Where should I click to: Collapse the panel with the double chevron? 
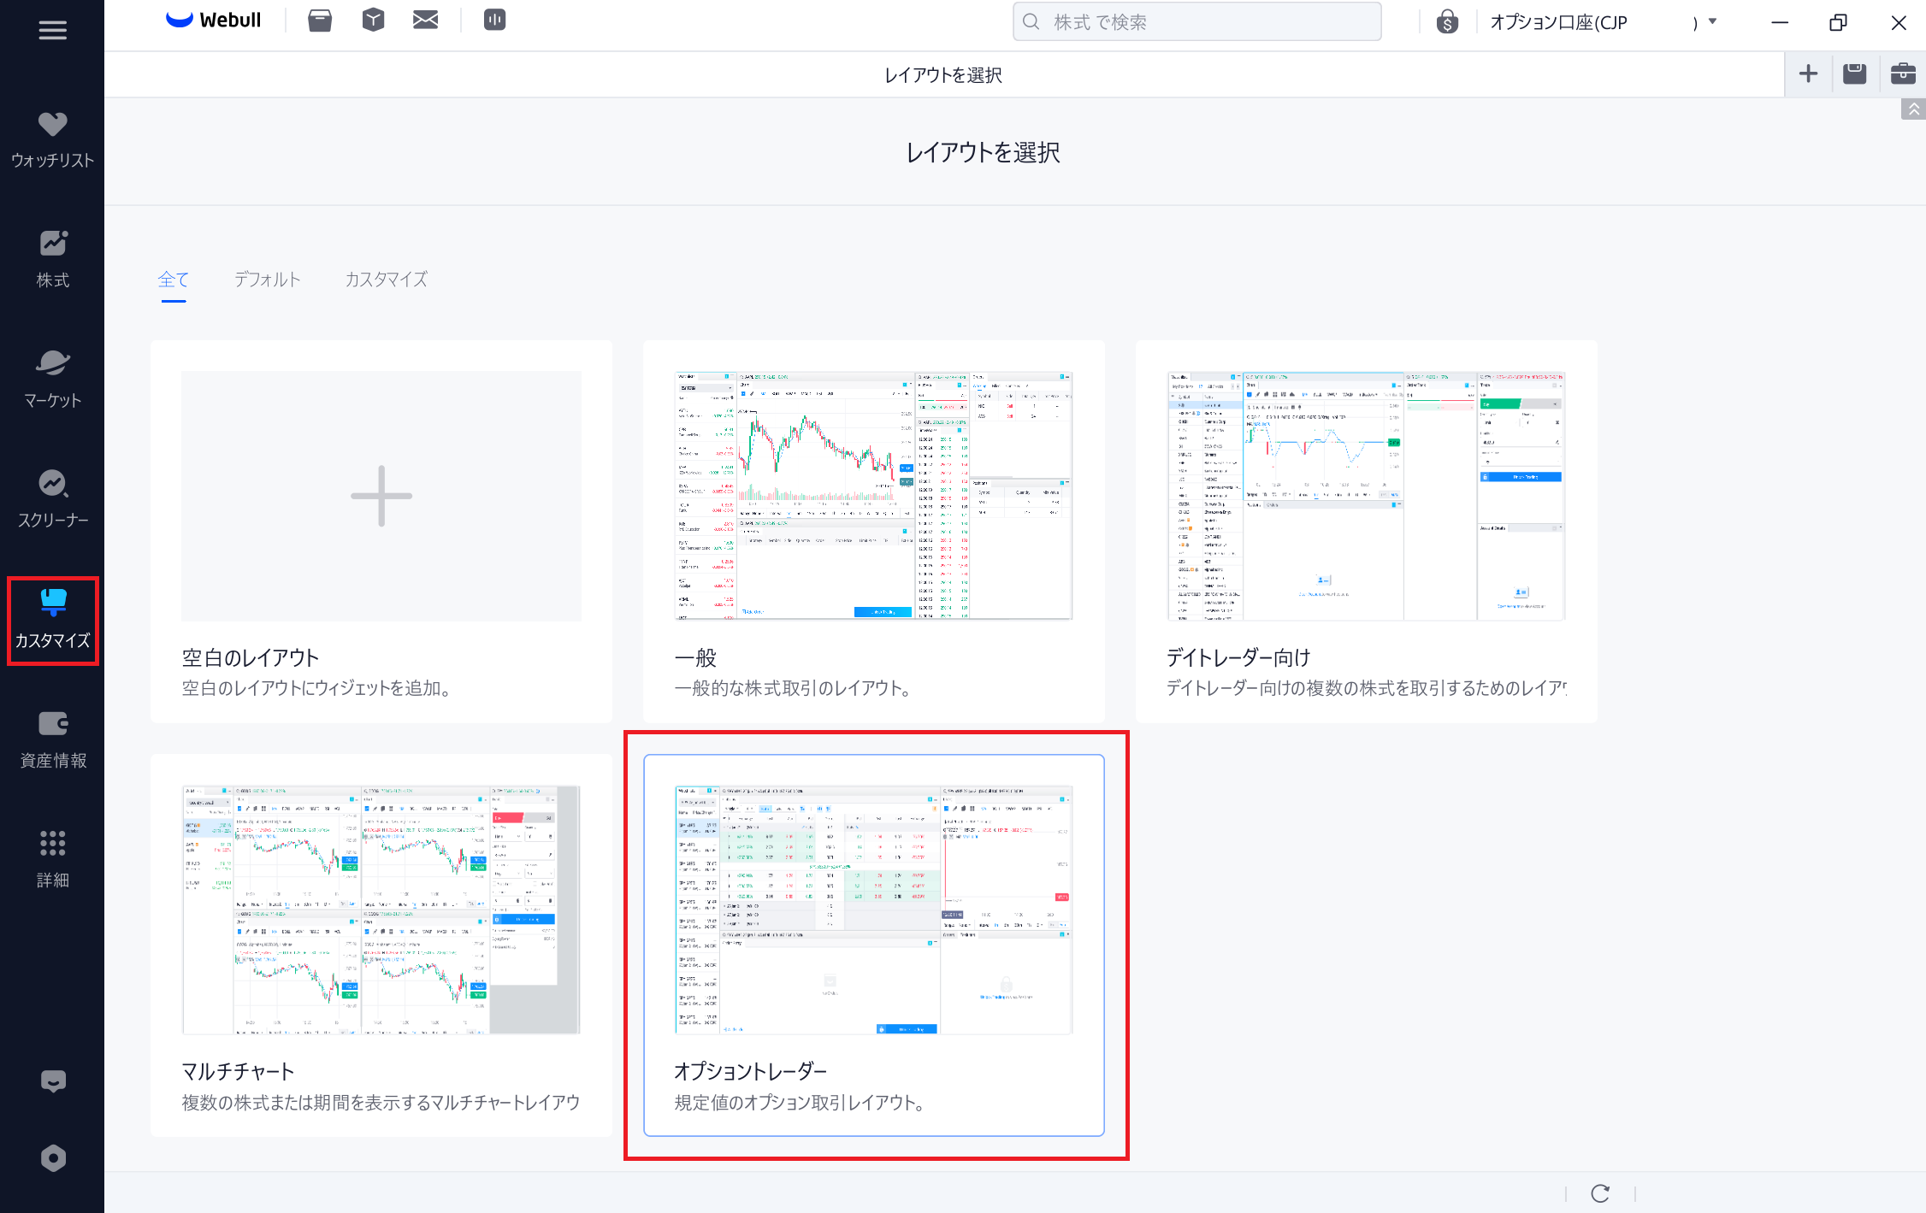(1913, 109)
